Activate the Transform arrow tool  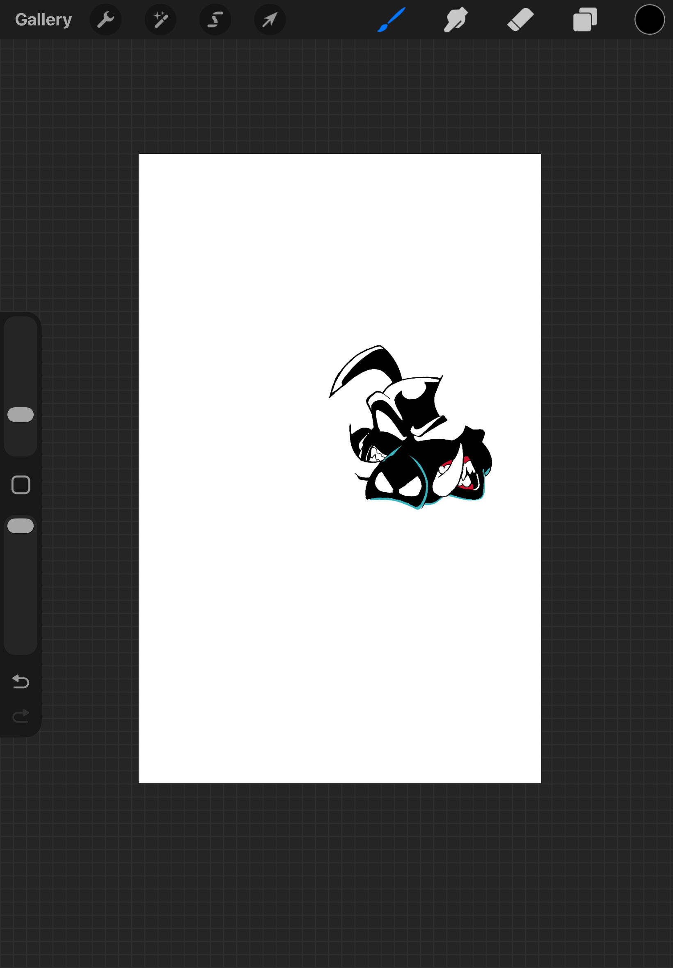(x=270, y=20)
